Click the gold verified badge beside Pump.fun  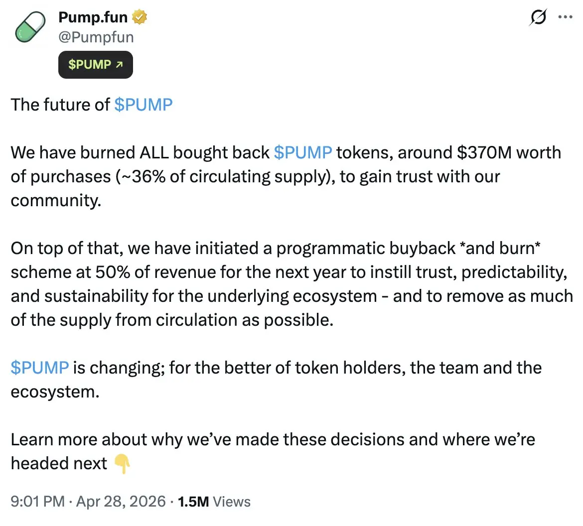139,18
